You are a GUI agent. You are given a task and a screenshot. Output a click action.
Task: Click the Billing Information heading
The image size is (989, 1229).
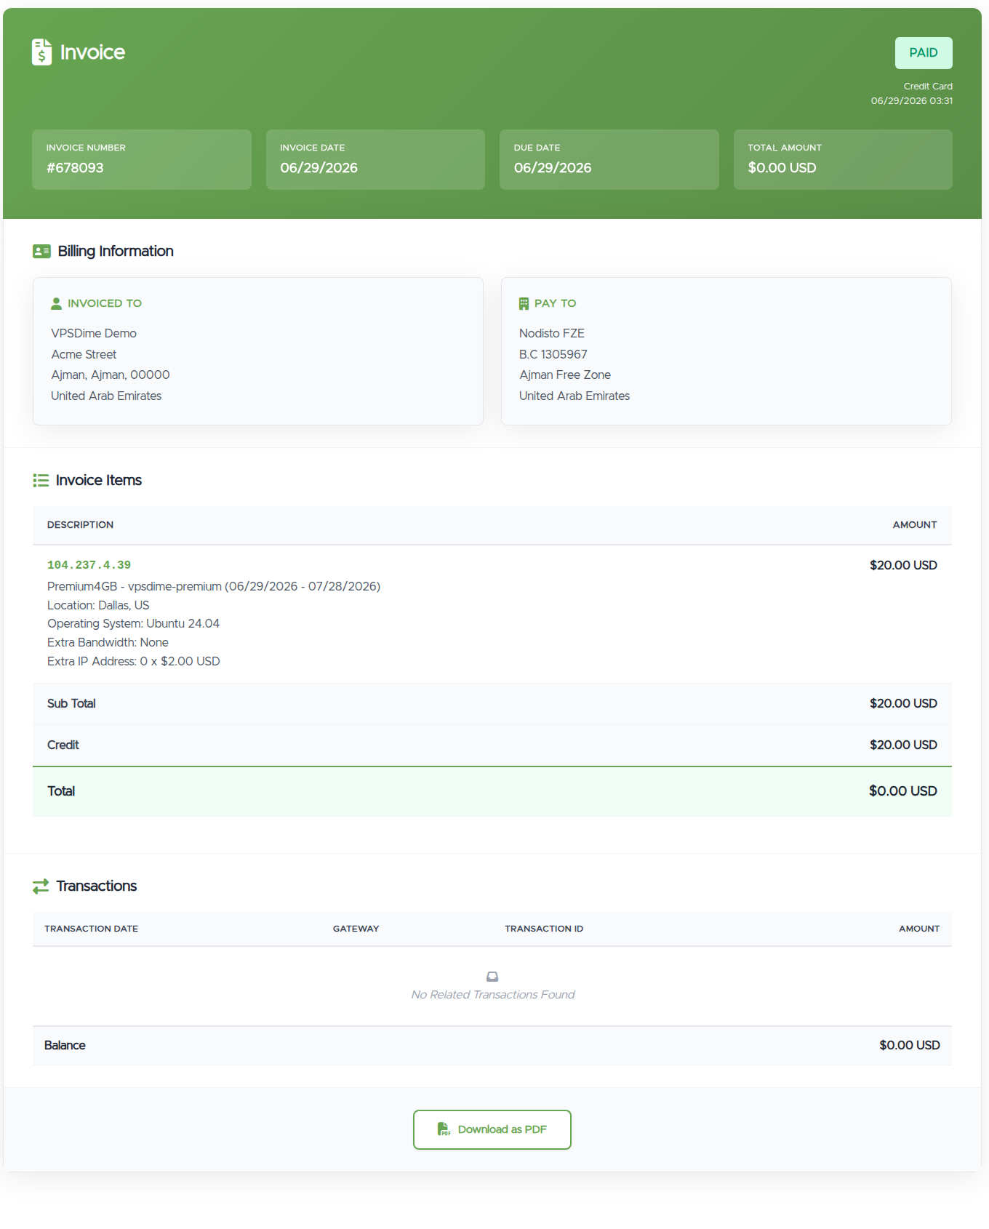pyautogui.click(x=116, y=251)
